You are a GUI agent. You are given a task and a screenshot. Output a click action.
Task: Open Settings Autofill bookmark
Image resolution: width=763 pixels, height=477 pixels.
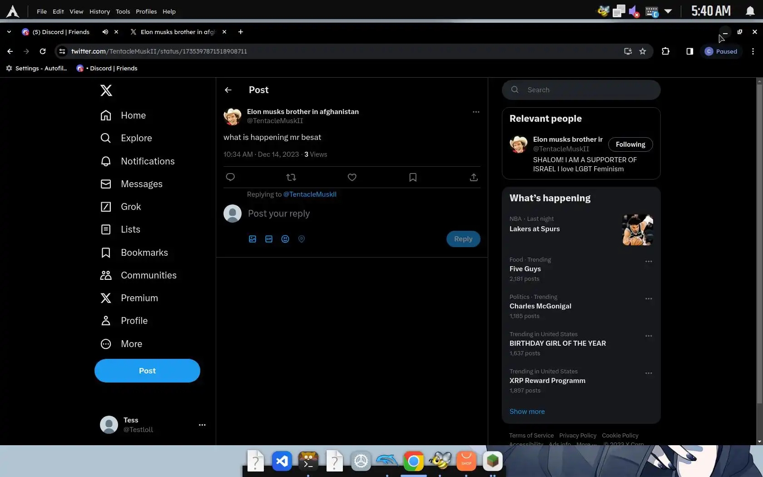(x=36, y=68)
